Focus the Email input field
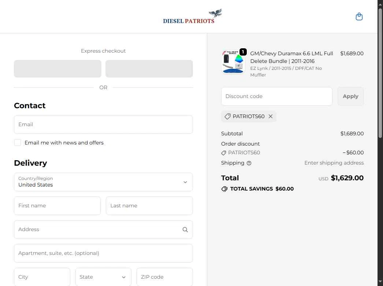Screen dimensions: 383x286 [x=103, y=124]
